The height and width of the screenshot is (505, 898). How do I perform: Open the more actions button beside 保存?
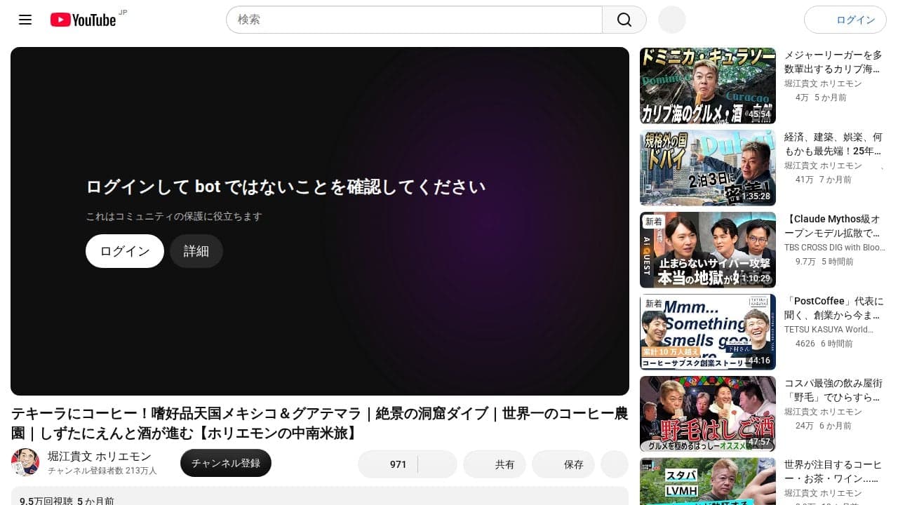point(615,464)
